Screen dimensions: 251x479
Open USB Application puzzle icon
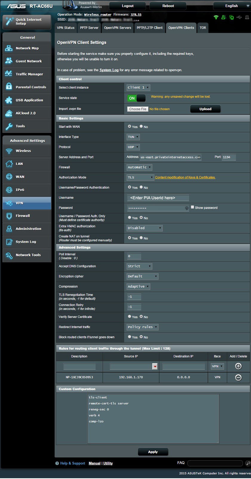point(9,100)
